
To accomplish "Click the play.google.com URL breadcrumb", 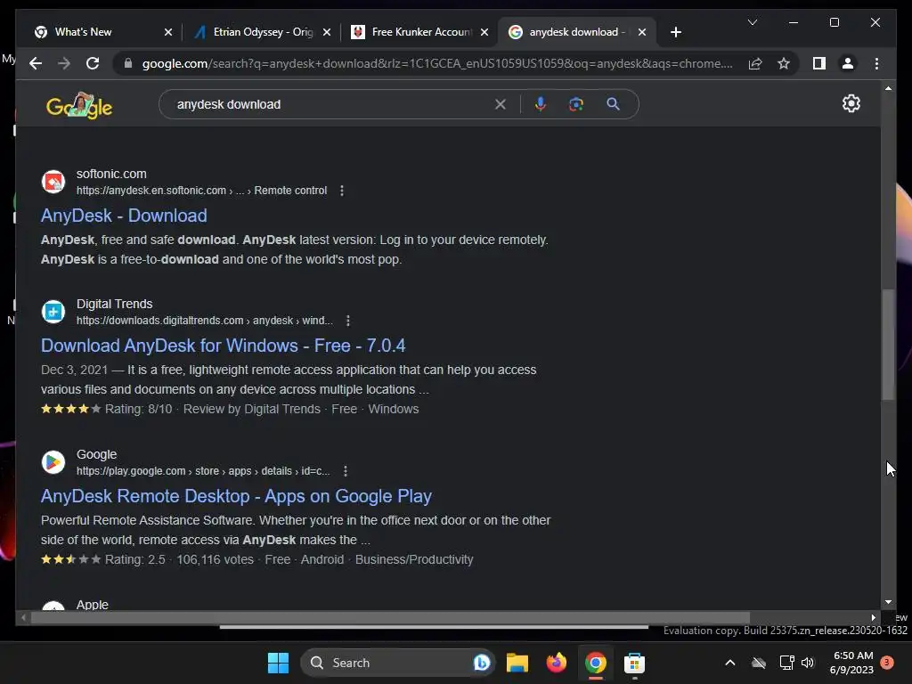I will 203,471.
